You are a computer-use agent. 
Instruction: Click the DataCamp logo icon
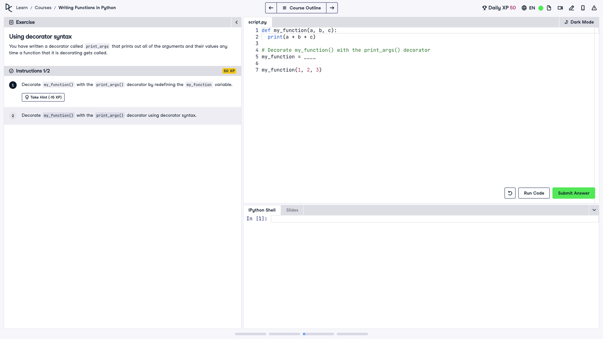tap(9, 8)
